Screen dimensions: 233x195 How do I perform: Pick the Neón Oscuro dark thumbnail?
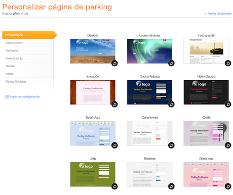click(x=206, y=92)
